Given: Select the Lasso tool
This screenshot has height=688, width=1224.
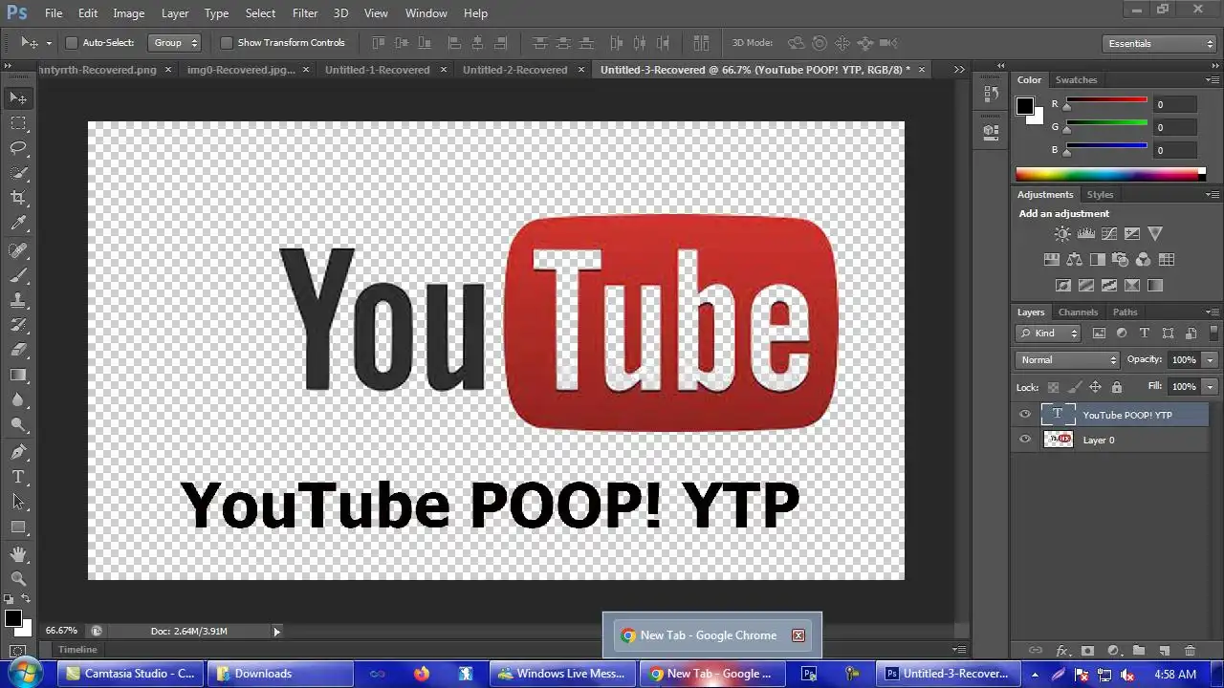Looking at the screenshot, I should pyautogui.click(x=18, y=148).
